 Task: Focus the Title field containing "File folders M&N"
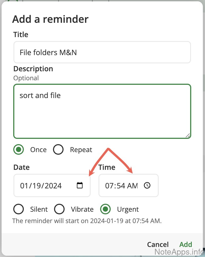(x=102, y=52)
